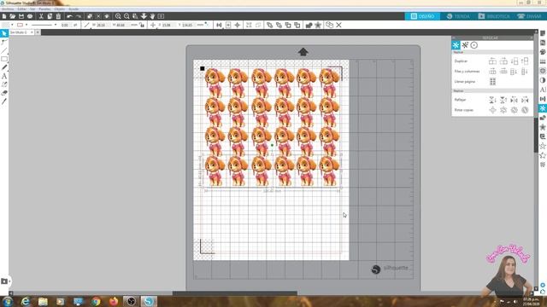Save the document with the floppy disk icon
This screenshot has height=307, width=547.
[21, 16]
